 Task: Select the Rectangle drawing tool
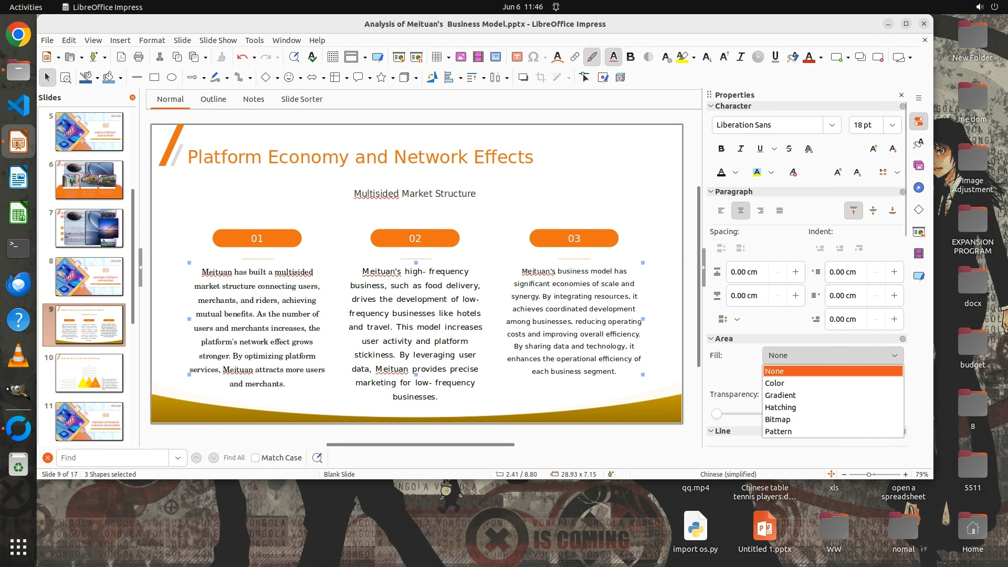click(154, 78)
